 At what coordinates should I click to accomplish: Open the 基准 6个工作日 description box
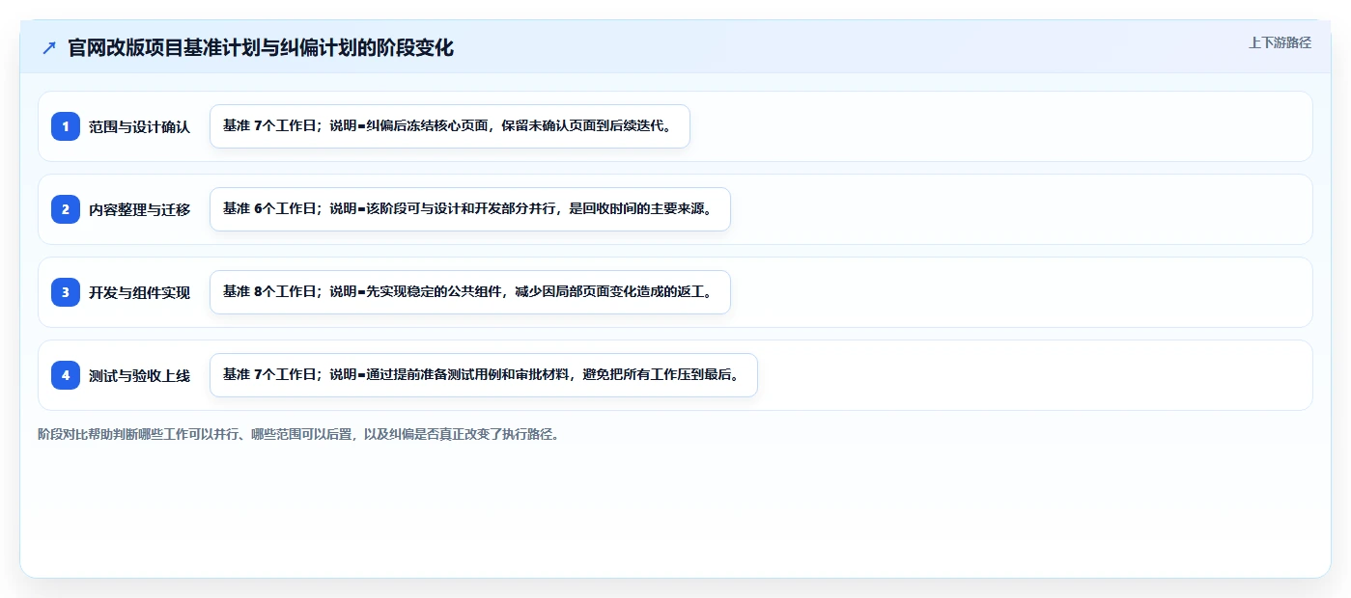click(x=470, y=209)
